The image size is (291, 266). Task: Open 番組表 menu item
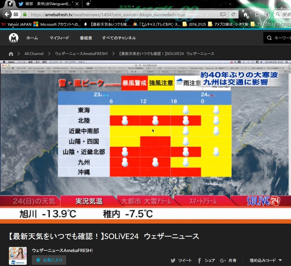[x=86, y=38]
